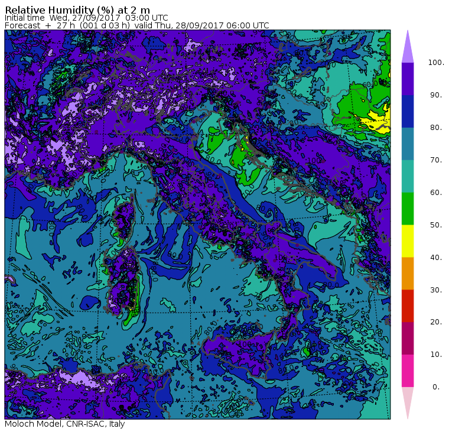
Task: Click the '80.' colorbar label
Action: [436, 128]
